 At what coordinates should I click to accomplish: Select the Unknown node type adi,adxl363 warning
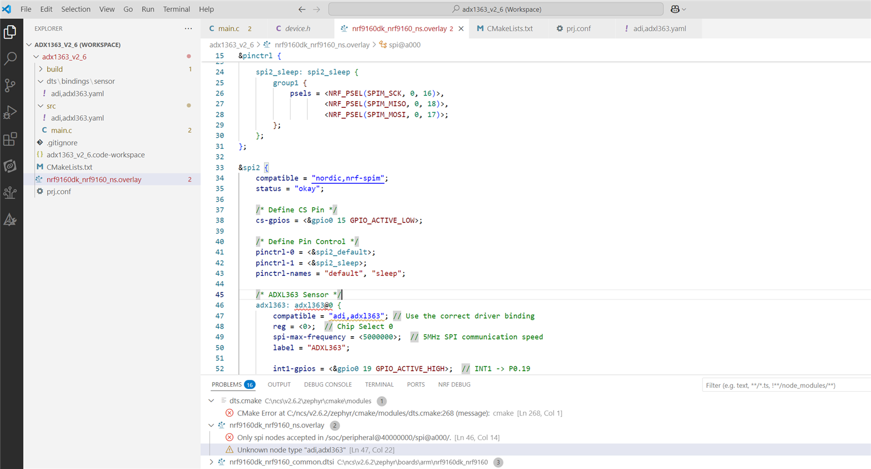pos(536,450)
